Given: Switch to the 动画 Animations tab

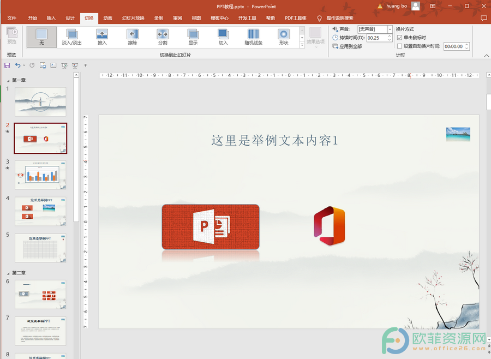Looking at the screenshot, I should [x=107, y=18].
